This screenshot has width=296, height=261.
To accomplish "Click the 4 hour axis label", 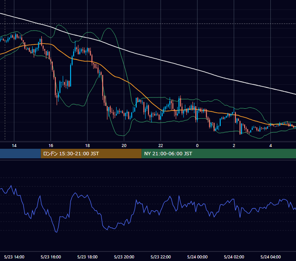I will coord(270,146).
